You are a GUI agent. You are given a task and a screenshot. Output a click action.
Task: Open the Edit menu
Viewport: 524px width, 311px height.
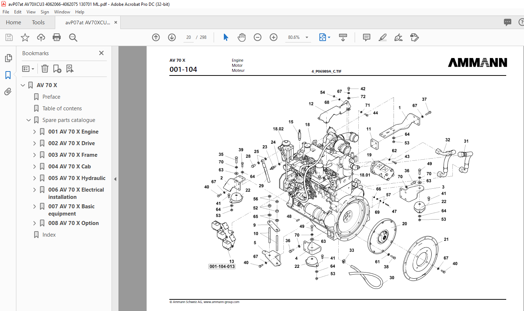coord(18,12)
